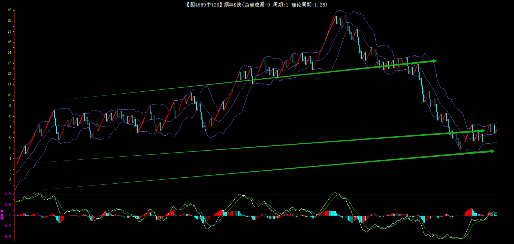514x244 pixels.
Task: Click the tallest red MACD histogram bar
Action: coord(471,212)
